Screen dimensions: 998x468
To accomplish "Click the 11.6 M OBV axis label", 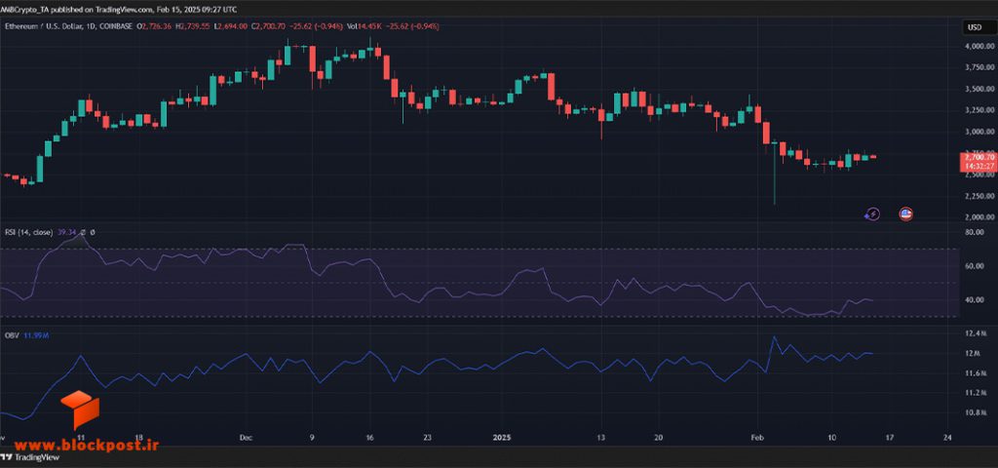I will coord(977,373).
